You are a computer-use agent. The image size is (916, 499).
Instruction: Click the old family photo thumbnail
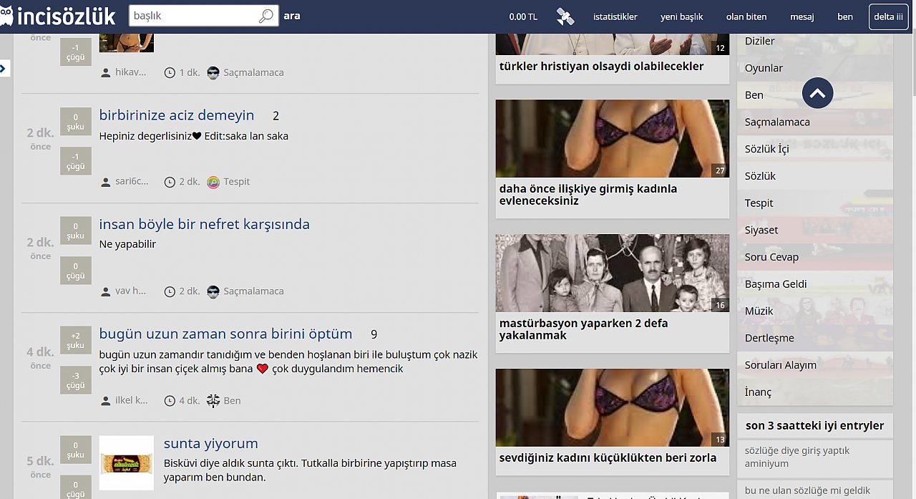(x=613, y=273)
